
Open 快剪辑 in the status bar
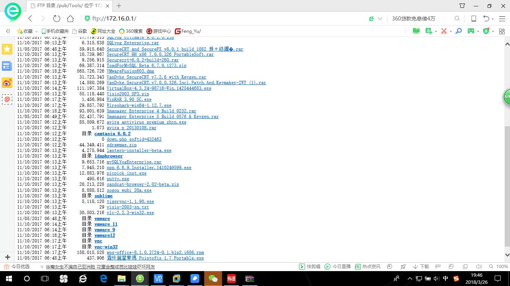310,267
